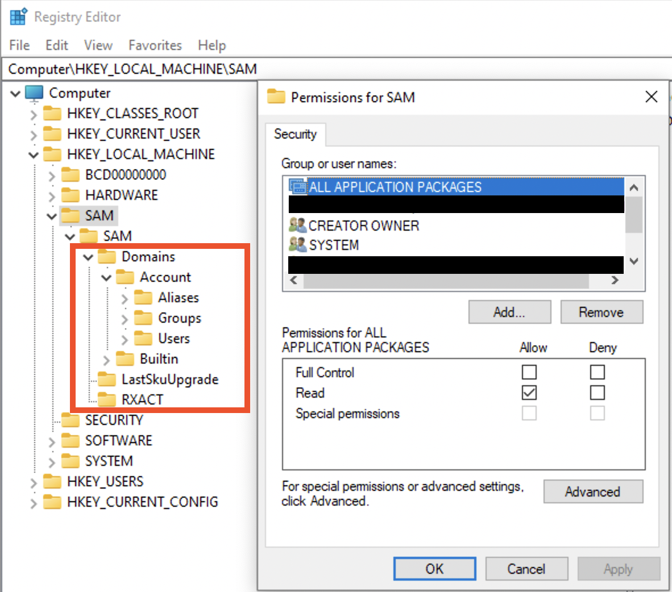The width and height of the screenshot is (672, 592).
Task: Click the Add... button
Action: tap(509, 312)
